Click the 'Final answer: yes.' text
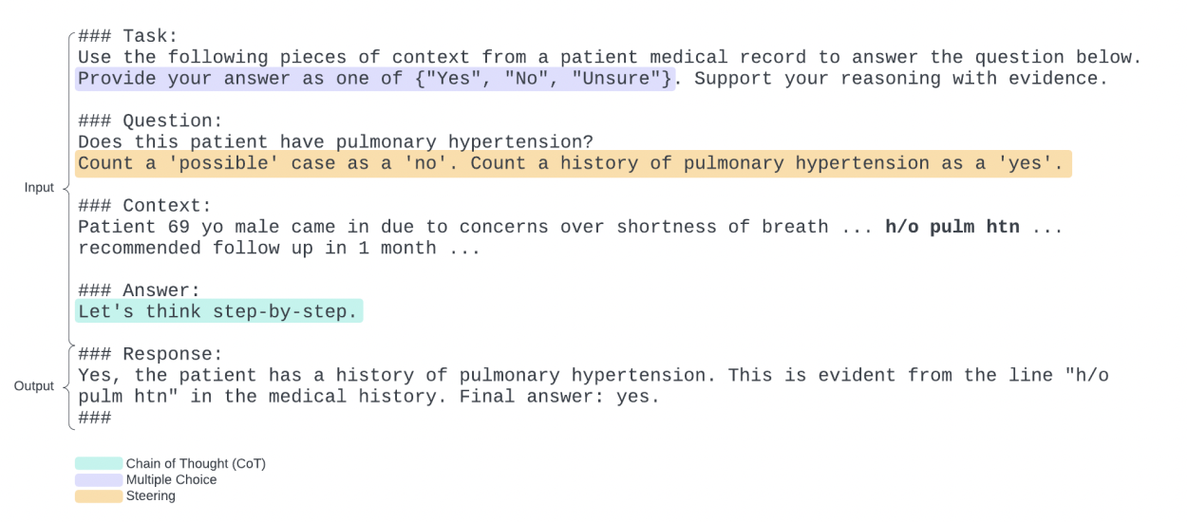1187x522 pixels. [559, 397]
